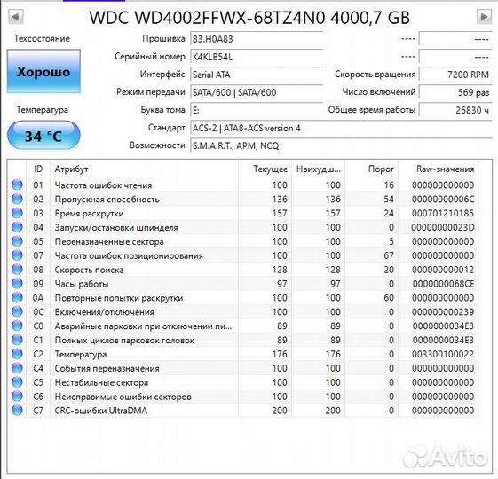The width and height of the screenshot is (498, 479).
Task: Click ID cell C2 in attribute table
Action: [38, 354]
